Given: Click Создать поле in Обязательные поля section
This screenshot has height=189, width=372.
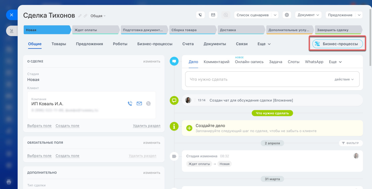Looking at the screenshot, I should (67, 156).
